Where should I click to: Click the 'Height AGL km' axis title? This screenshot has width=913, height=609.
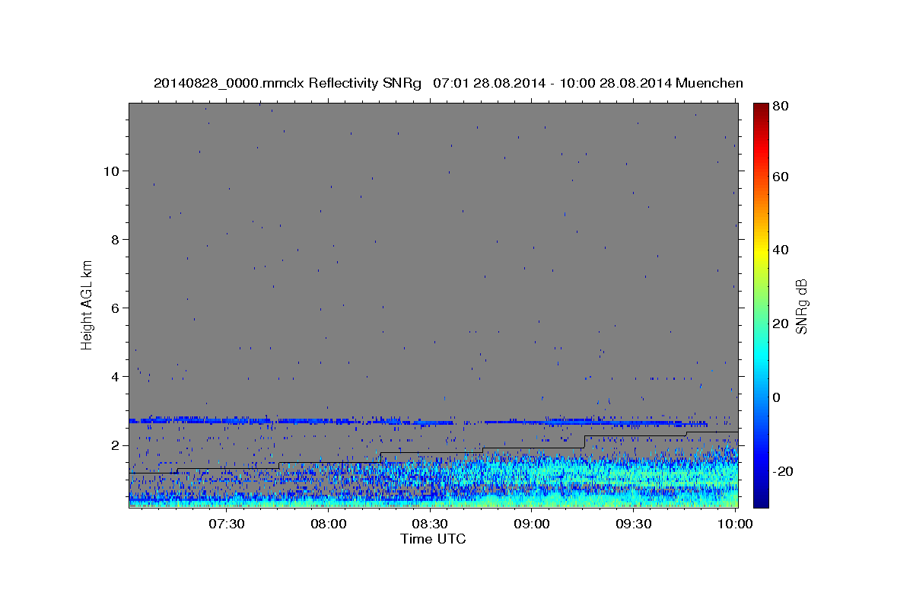coord(87,304)
